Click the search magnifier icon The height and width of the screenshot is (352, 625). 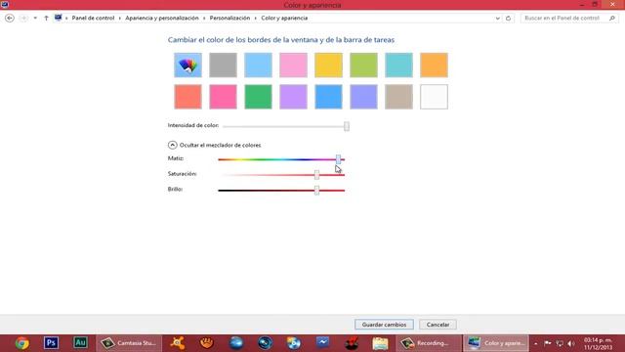tap(612, 18)
